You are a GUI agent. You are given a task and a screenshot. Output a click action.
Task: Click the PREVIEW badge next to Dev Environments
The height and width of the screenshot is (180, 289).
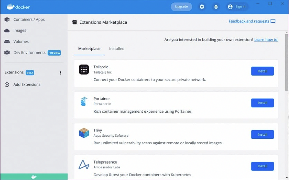pos(54,53)
